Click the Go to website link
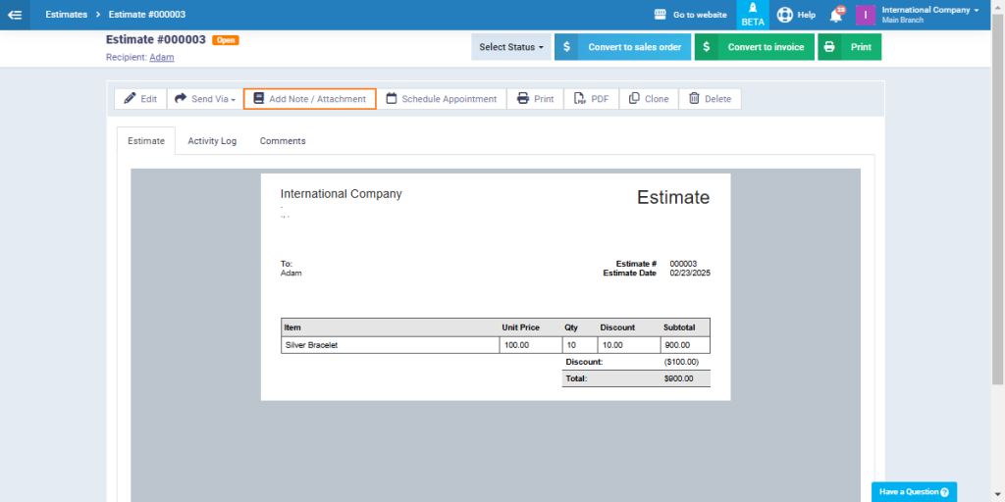Screen dimensions: 1005x502 point(700,15)
